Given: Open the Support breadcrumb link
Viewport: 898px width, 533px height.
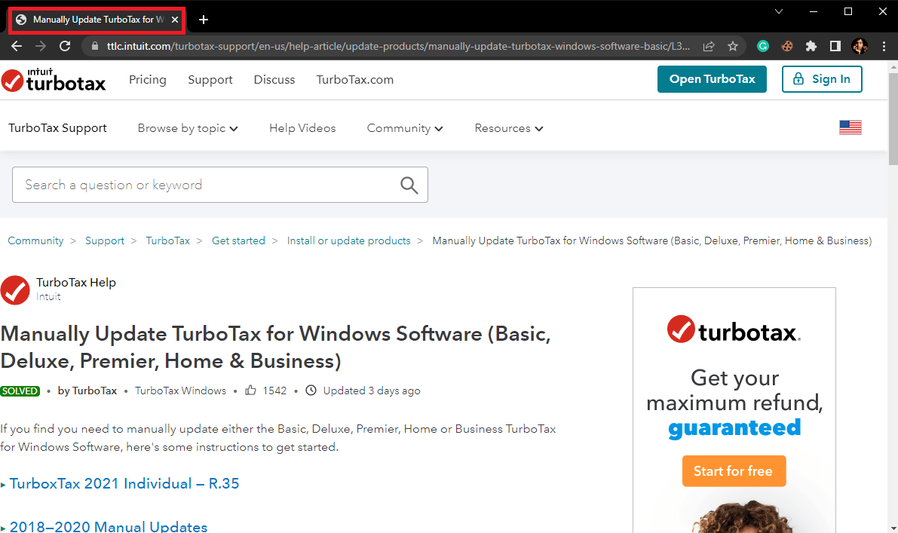Looking at the screenshot, I should 105,241.
